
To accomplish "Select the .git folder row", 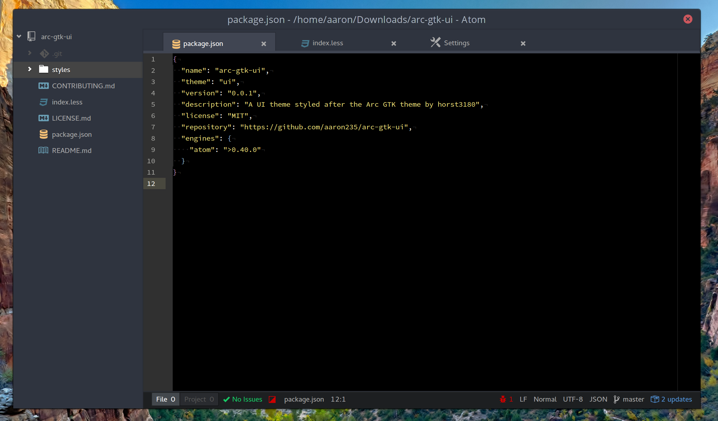I will pos(78,53).
